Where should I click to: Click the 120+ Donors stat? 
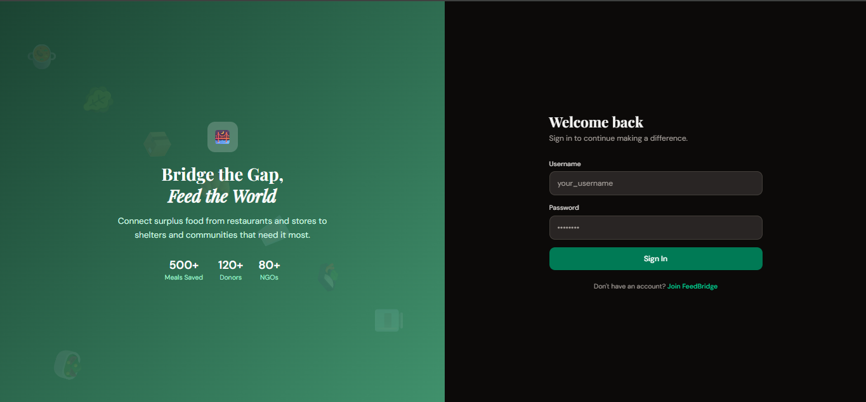(x=231, y=270)
